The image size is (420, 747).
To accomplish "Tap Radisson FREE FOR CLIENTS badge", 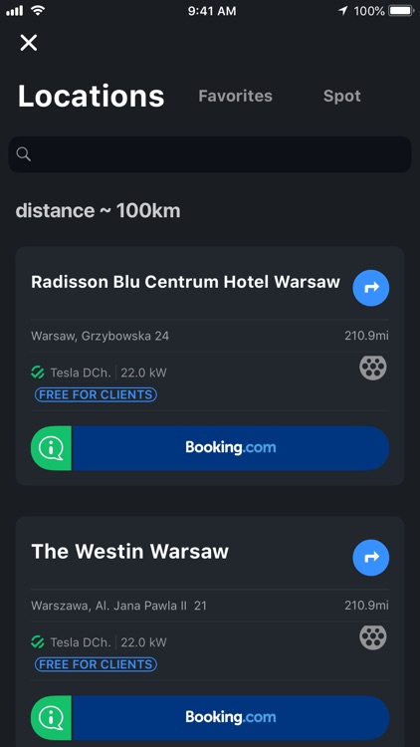I will click(96, 394).
